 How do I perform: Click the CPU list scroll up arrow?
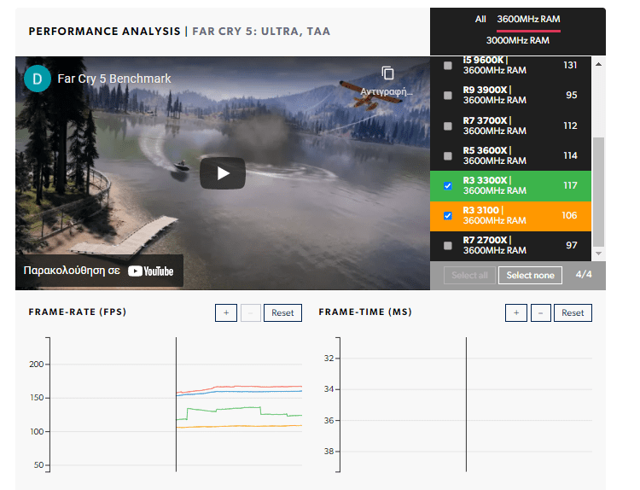pyautogui.click(x=598, y=64)
